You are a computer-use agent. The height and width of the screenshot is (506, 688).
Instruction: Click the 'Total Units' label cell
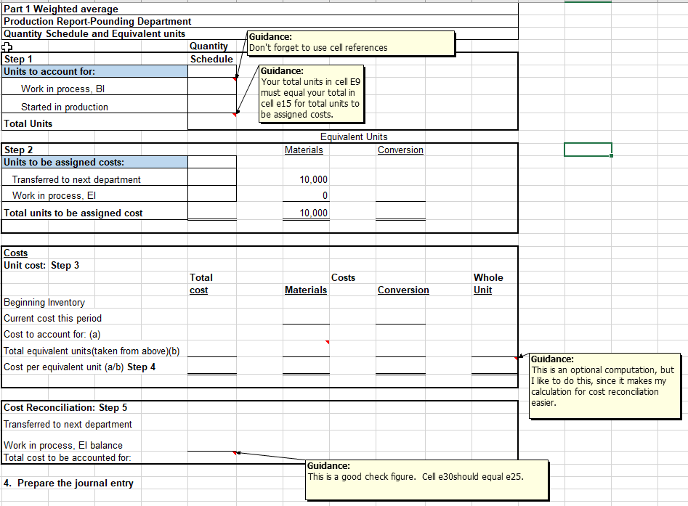pyautogui.click(x=94, y=123)
